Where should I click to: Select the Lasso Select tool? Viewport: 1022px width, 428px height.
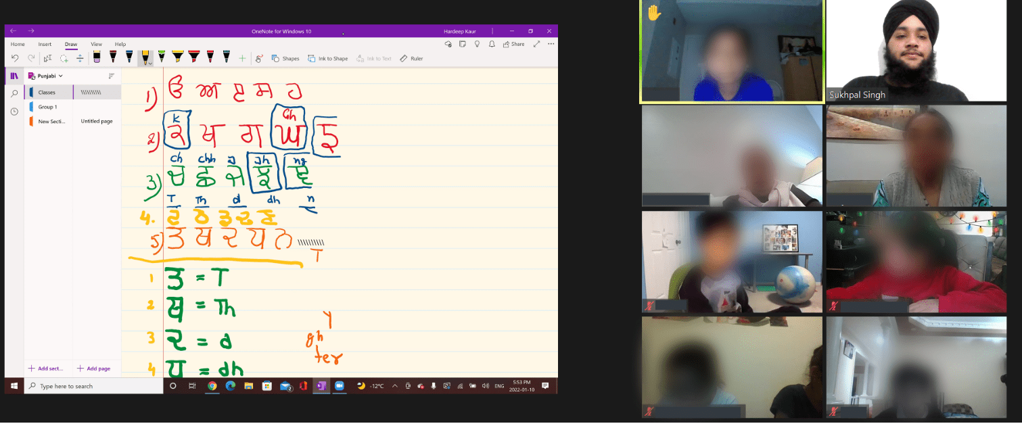tap(64, 59)
